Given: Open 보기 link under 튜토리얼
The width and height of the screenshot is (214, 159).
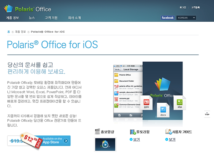Looking at the screenshot, I should [136, 139].
